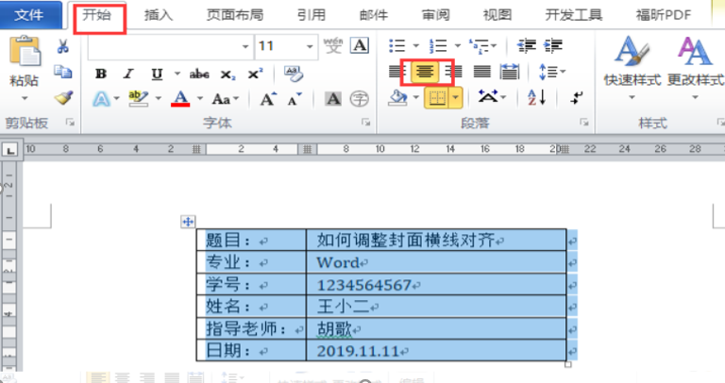Open the Font dialog launcher
This screenshot has height=383, width=725.
[365, 123]
